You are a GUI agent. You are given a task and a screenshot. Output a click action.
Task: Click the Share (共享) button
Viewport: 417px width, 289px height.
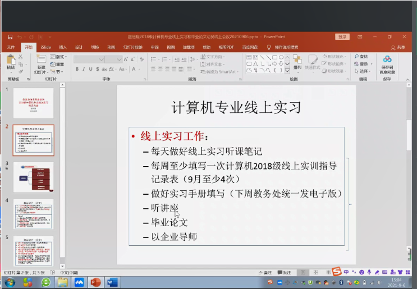tap(398, 47)
